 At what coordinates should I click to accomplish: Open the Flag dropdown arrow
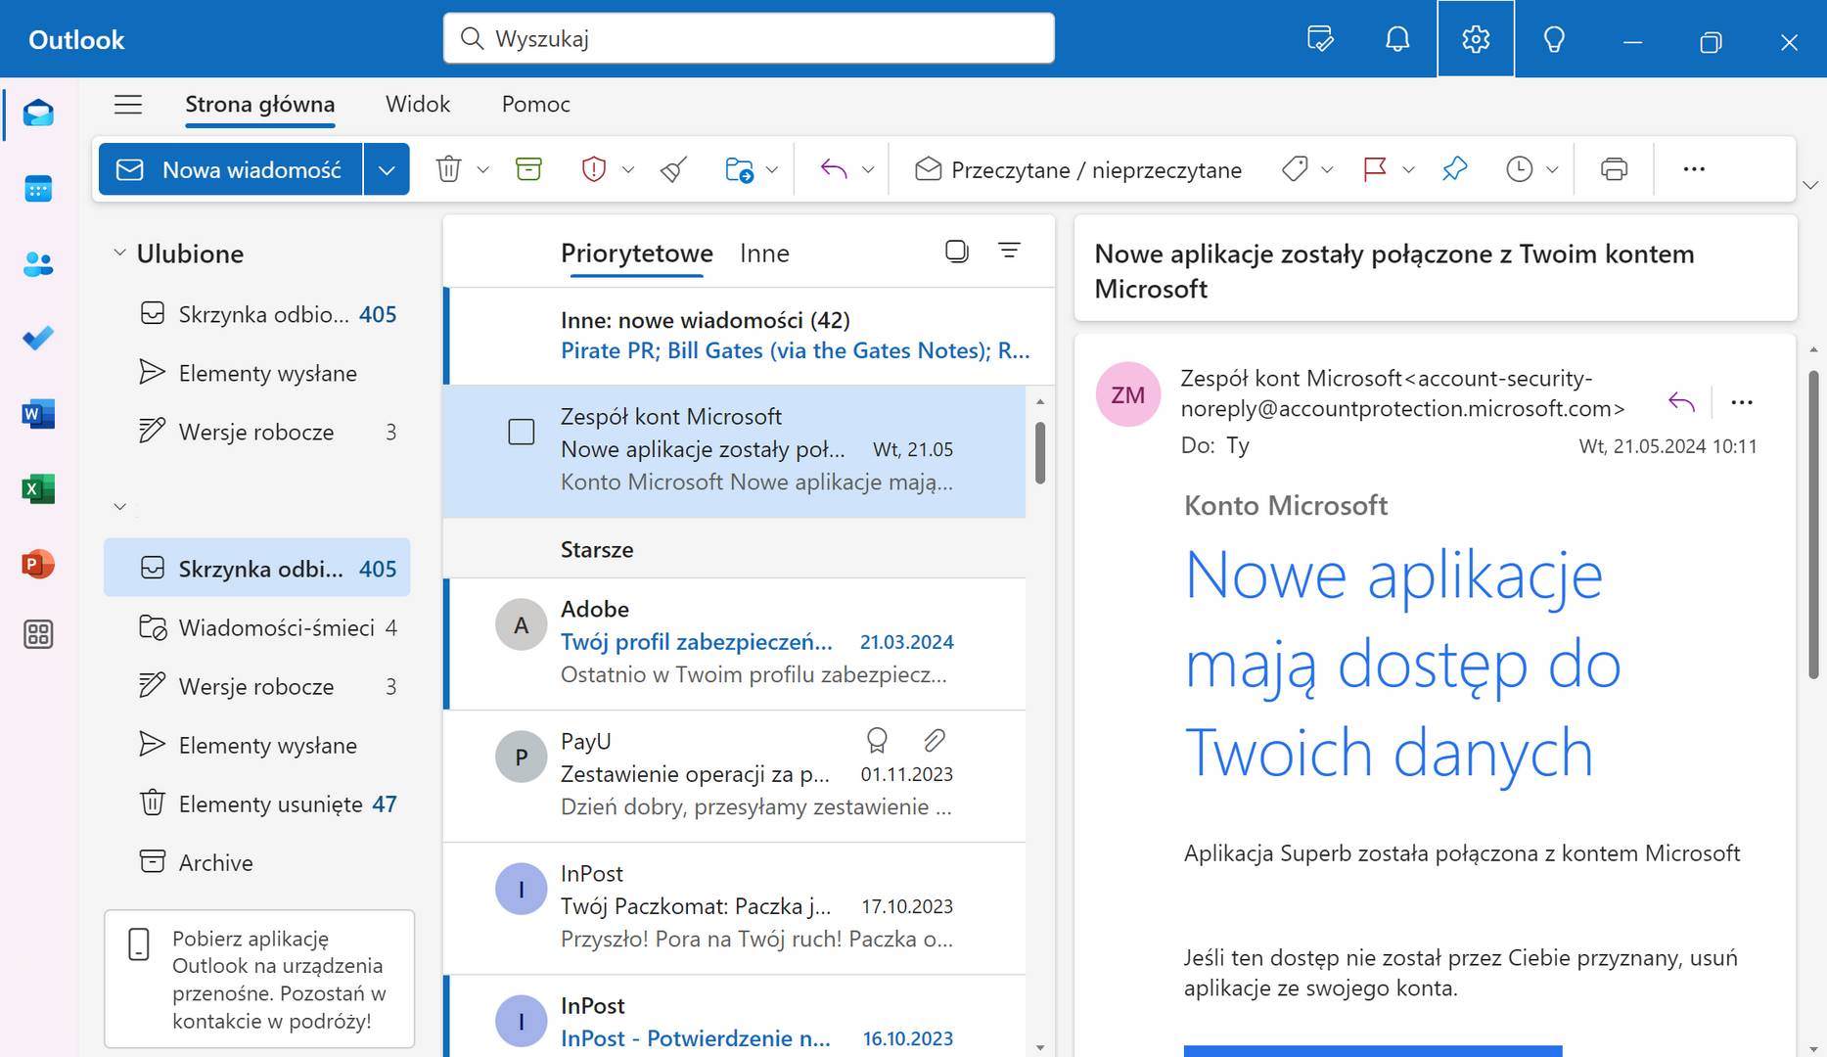(1408, 170)
